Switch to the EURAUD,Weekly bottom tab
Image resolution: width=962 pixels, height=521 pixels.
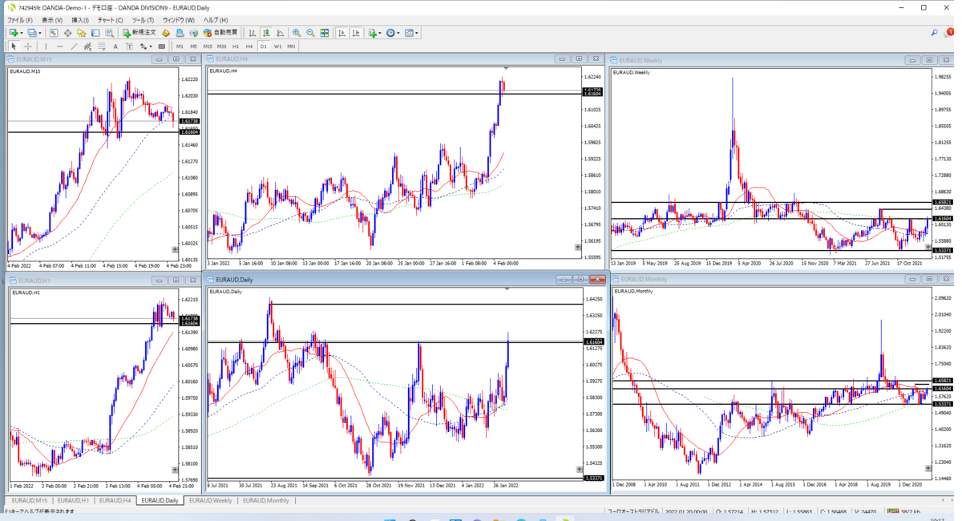click(x=211, y=500)
